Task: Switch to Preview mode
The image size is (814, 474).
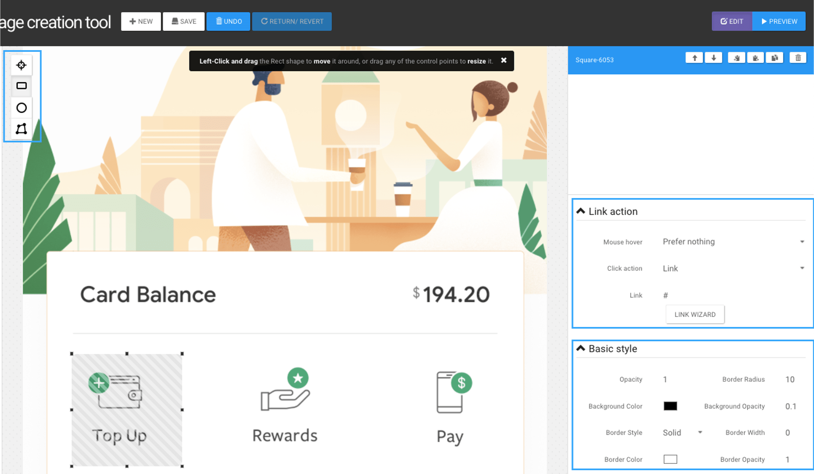Action: (779, 21)
